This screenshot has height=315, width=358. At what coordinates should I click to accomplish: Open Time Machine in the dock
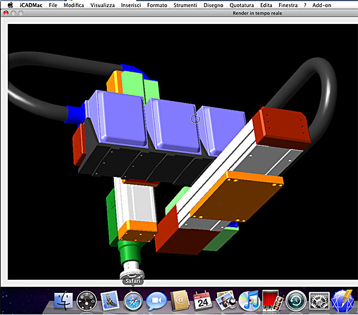pyautogui.click(x=296, y=301)
